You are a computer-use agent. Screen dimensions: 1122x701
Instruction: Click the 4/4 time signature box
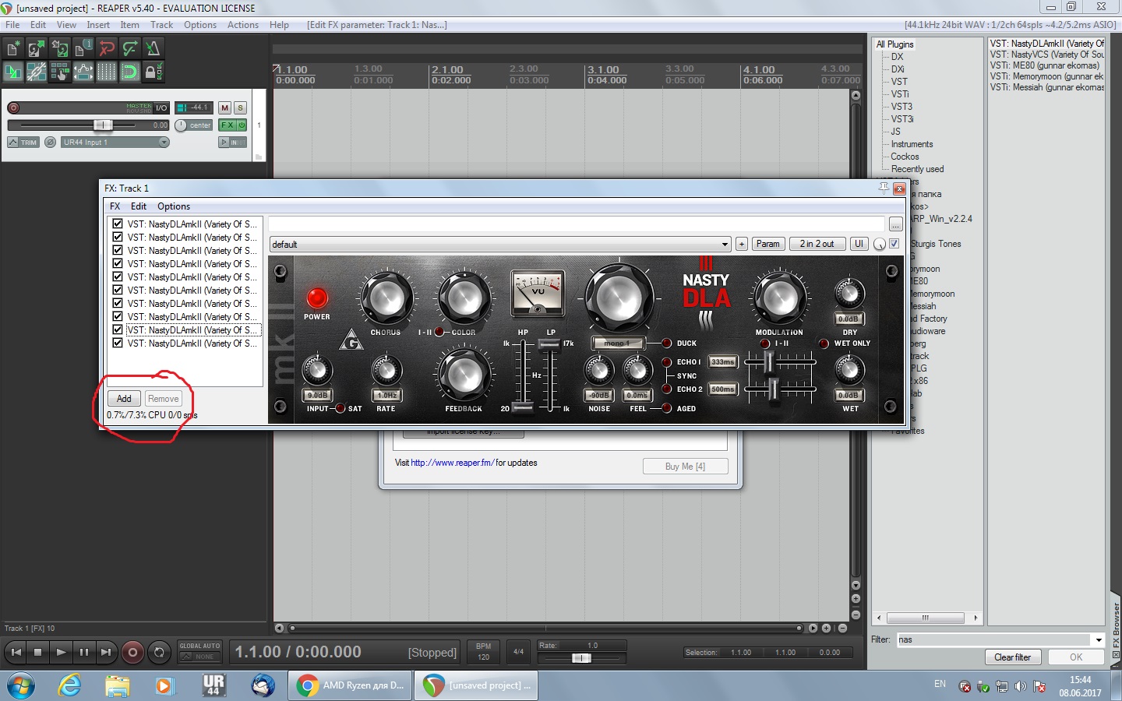click(518, 652)
